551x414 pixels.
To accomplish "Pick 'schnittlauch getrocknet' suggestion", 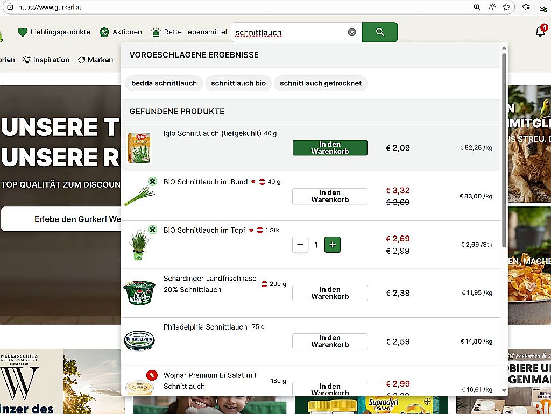I will (x=321, y=83).
